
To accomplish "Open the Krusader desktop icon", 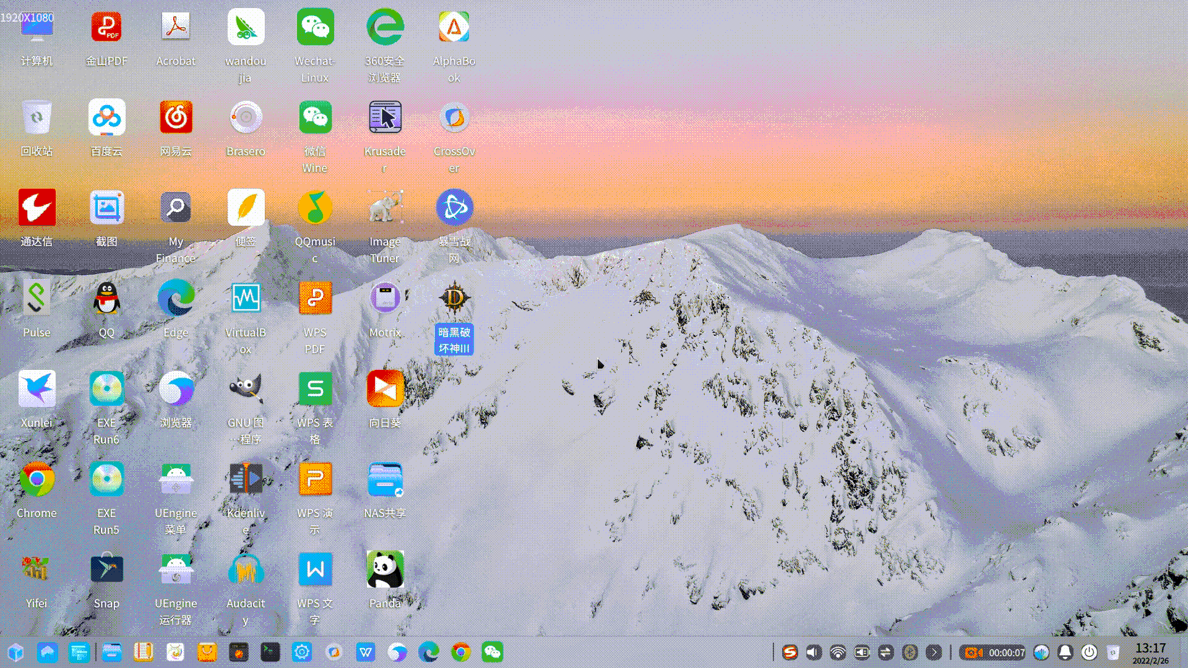I will (385, 118).
